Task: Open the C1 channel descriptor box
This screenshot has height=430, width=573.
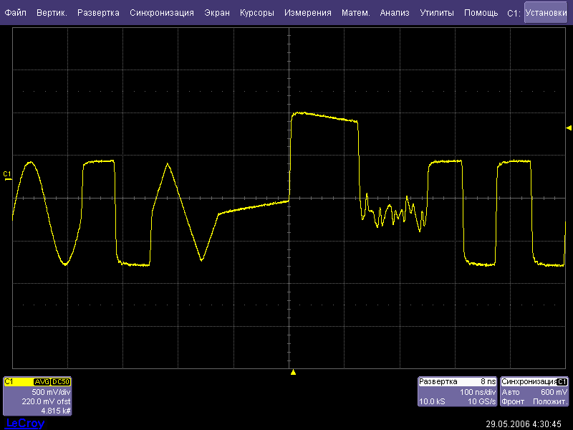Action: coord(37,396)
